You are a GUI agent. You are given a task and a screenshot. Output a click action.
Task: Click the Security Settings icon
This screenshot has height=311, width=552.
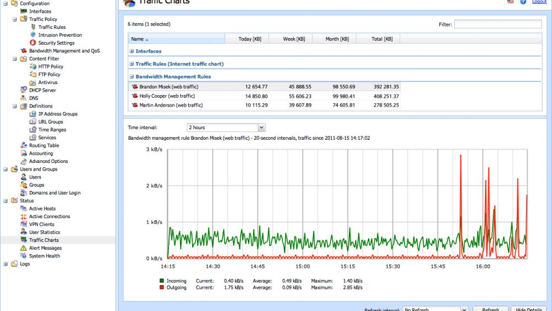pyautogui.click(x=33, y=43)
